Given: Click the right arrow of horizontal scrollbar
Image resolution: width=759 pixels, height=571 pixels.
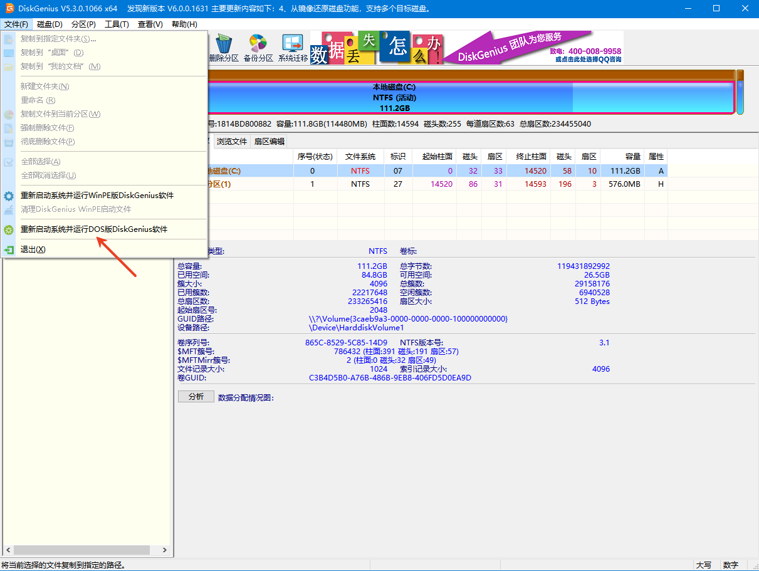Looking at the screenshot, I should tap(165, 550).
